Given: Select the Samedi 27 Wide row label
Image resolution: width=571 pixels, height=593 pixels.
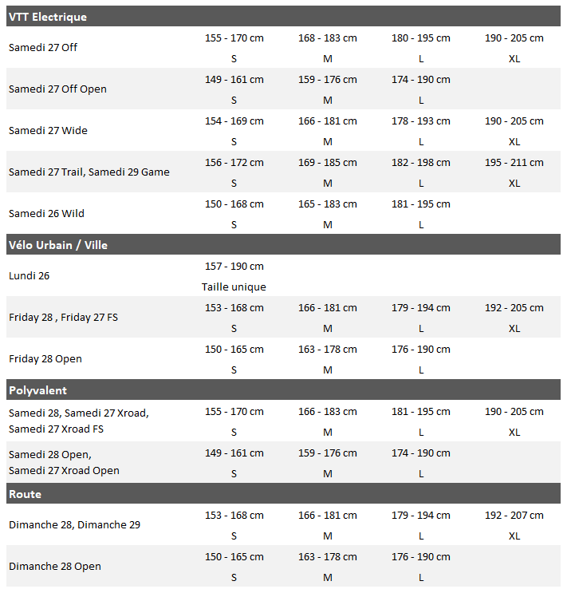Looking at the screenshot, I should tap(48, 130).
